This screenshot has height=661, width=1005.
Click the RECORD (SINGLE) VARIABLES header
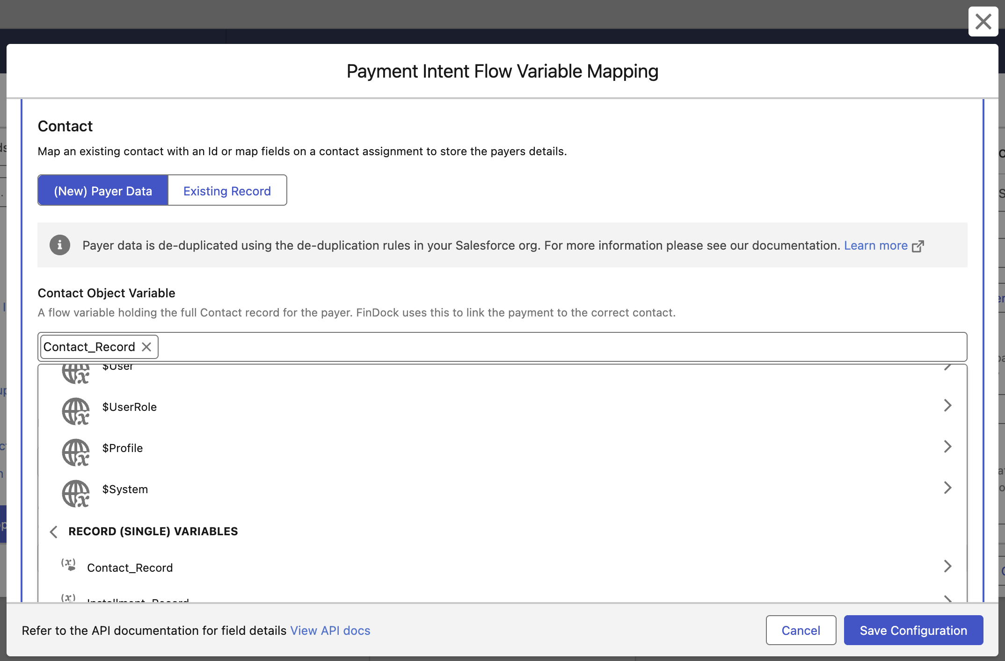tap(153, 532)
